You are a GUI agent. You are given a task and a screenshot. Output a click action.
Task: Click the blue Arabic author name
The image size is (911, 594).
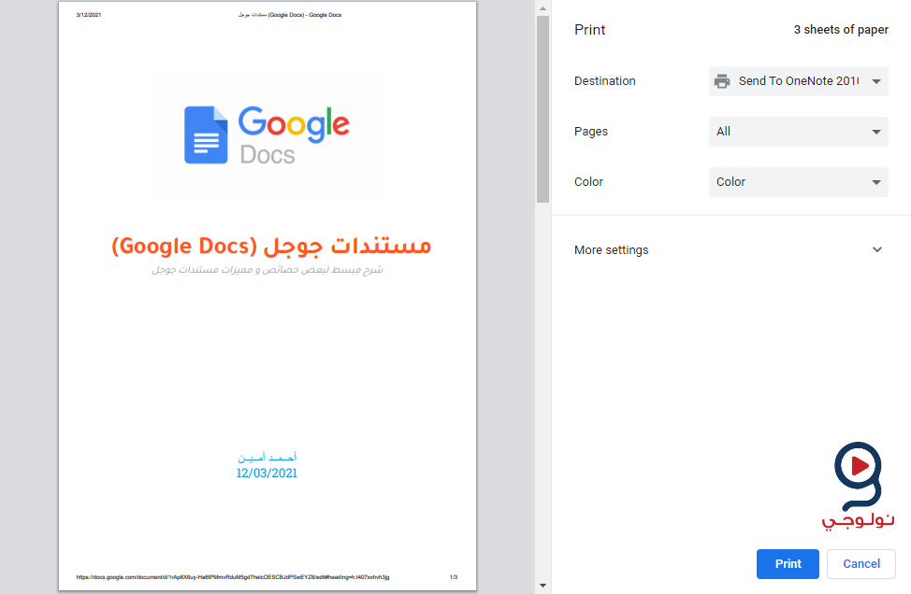[x=268, y=457]
